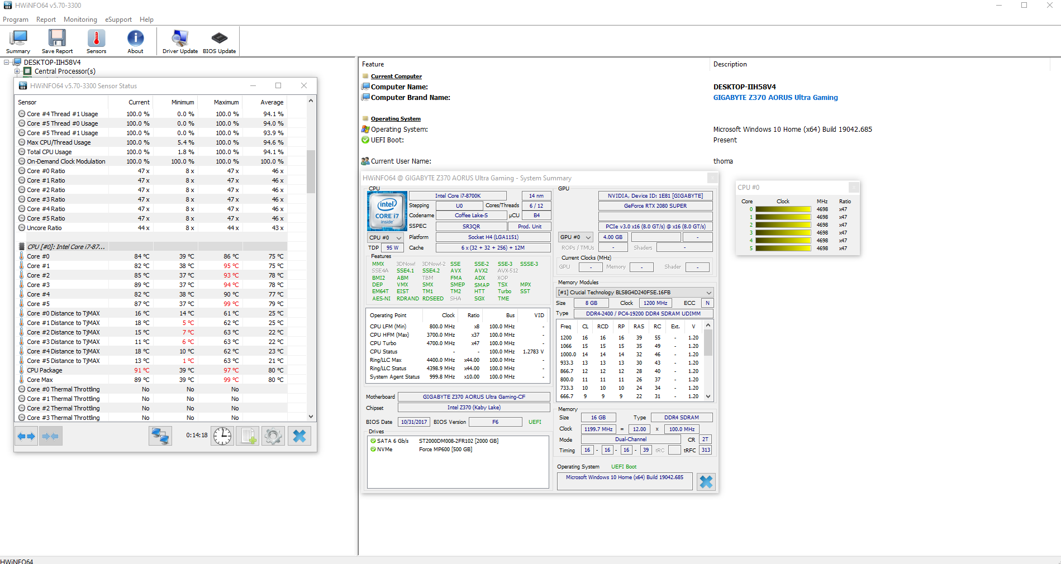Open the Summary toolbar icon
The width and height of the screenshot is (1061, 564).
(x=18, y=41)
